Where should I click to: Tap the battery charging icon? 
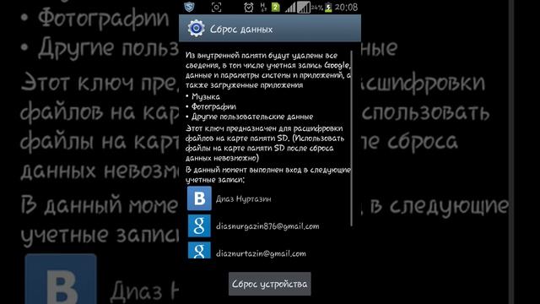pyautogui.click(x=328, y=8)
